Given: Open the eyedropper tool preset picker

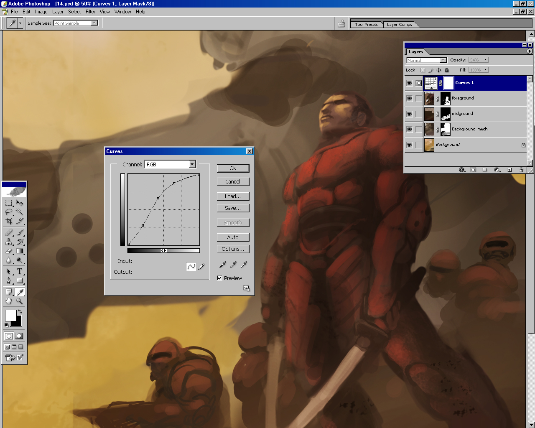Looking at the screenshot, I should tap(20, 23).
